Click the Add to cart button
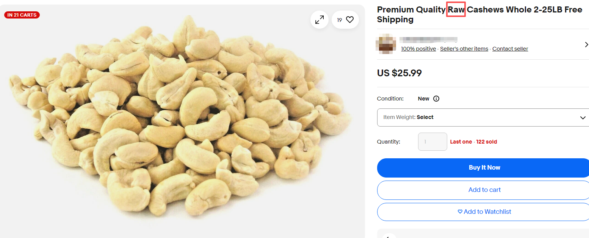This screenshot has height=238, width=589. point(484,190)
